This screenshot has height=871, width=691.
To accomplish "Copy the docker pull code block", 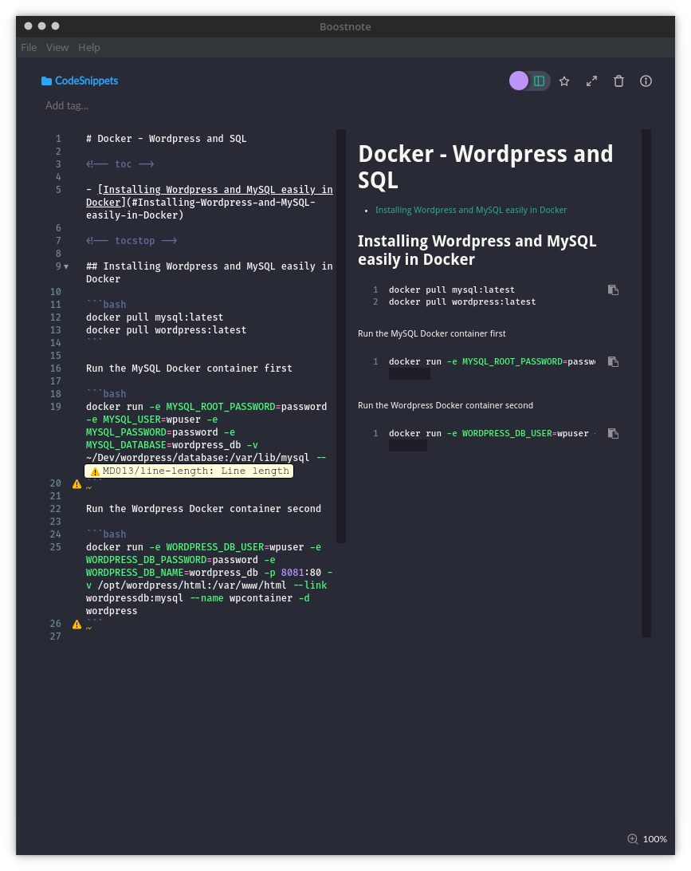I will click(614, 290).
